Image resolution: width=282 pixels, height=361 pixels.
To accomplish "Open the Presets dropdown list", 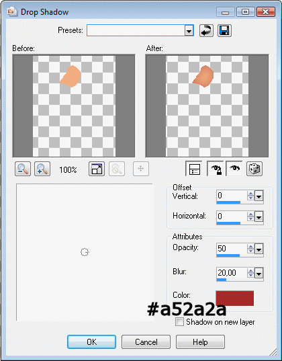I will [x=189, y=31].
